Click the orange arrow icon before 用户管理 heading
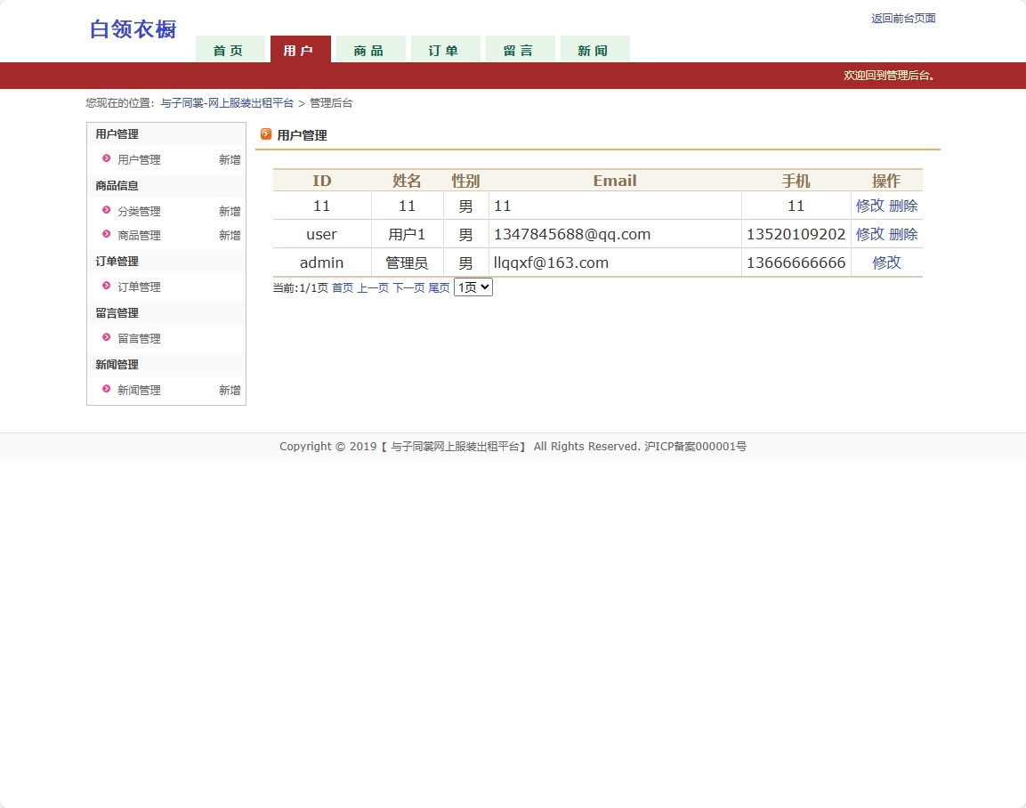 tap(265, 134)
